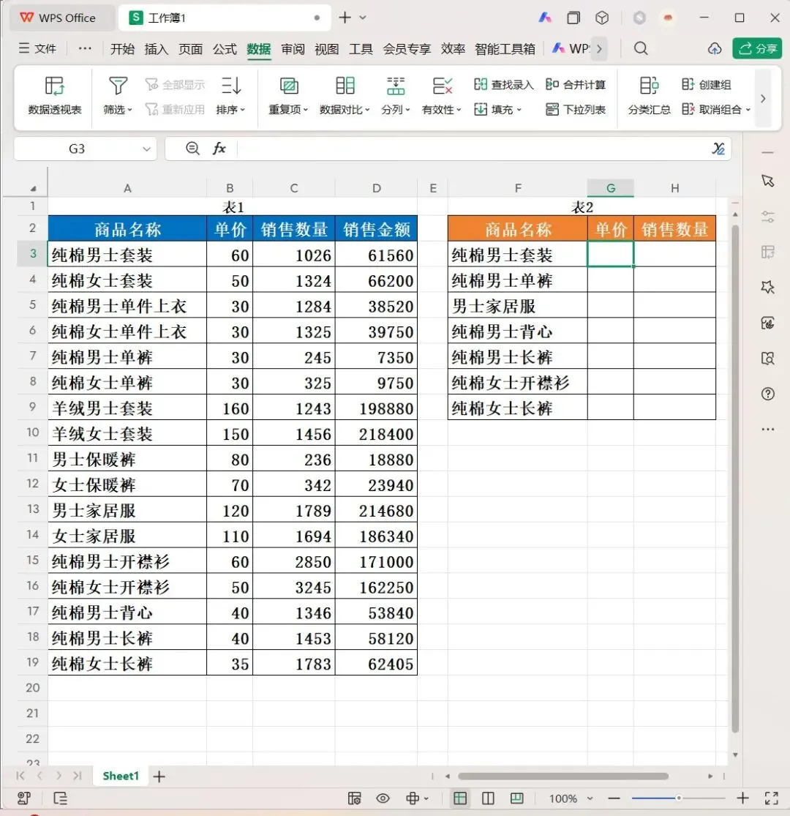
Task: Click the WPS AI icon in the title bar
Action: coord(544,18)
